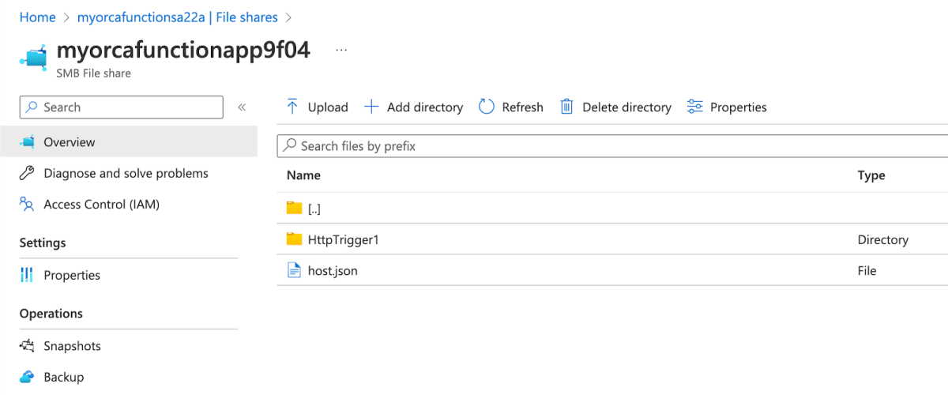Image resolution: width=948 pixels, height=395 pixels.
Task: Click the Snapshots icon in sidebar
Action: point(28,346)
